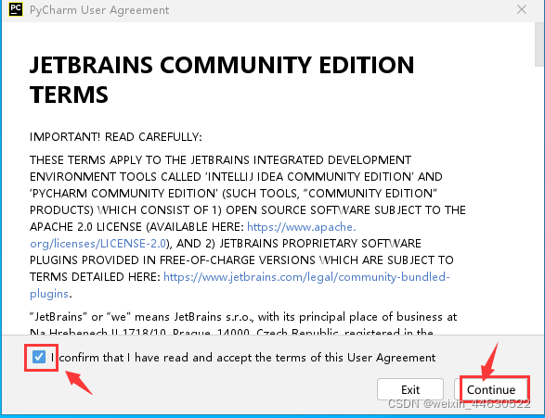This screenshot has width=545, height=418.
Task: Click the Exit button
Action: click(x=410, y=389)
